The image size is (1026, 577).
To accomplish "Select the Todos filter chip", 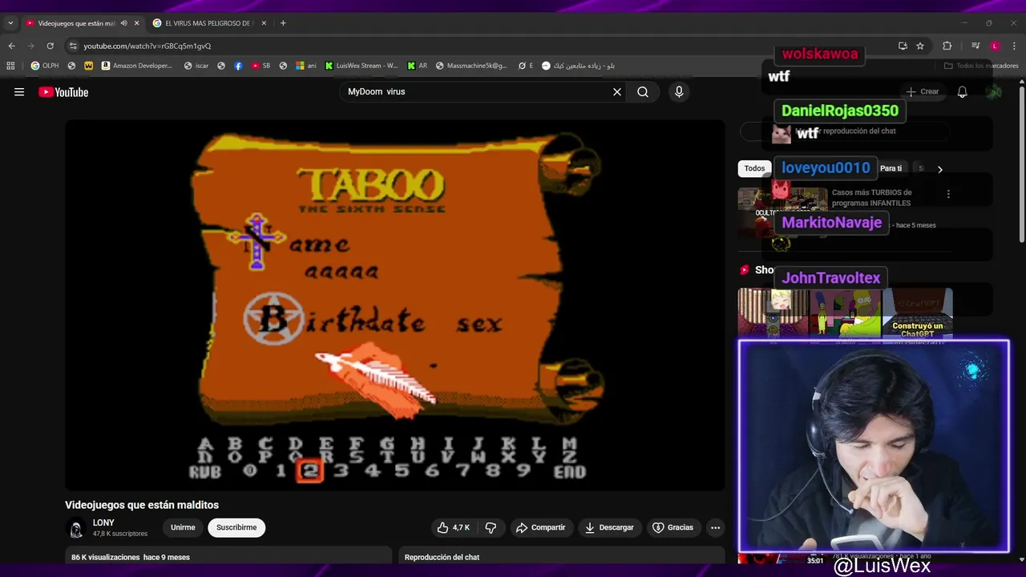I will click(754, 168).
